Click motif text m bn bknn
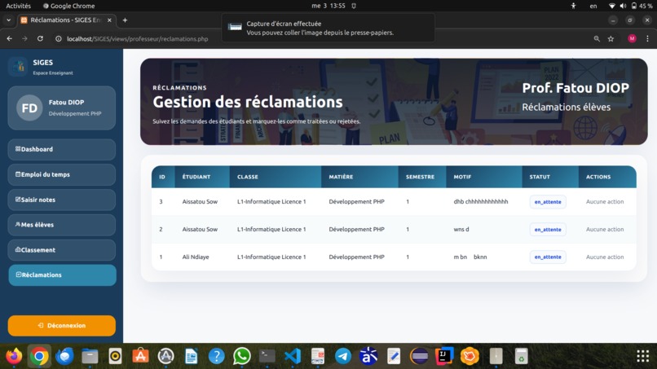 pos(470,257)
